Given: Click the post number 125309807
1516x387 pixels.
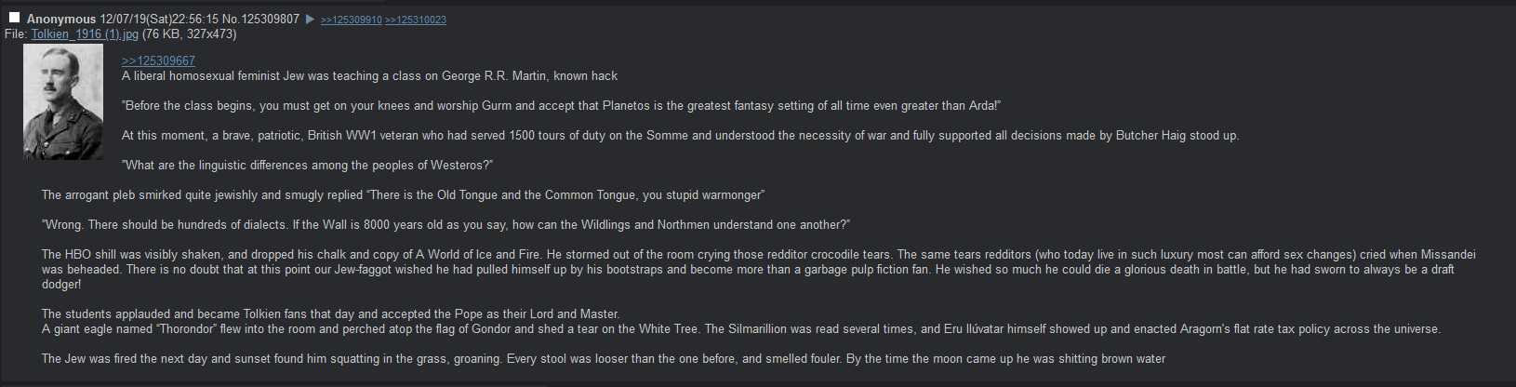Looking at the screenshot, I should point(271,19).
